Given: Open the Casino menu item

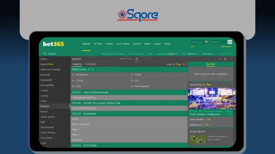Looking at the screenshot, I should tap(109, 44).
